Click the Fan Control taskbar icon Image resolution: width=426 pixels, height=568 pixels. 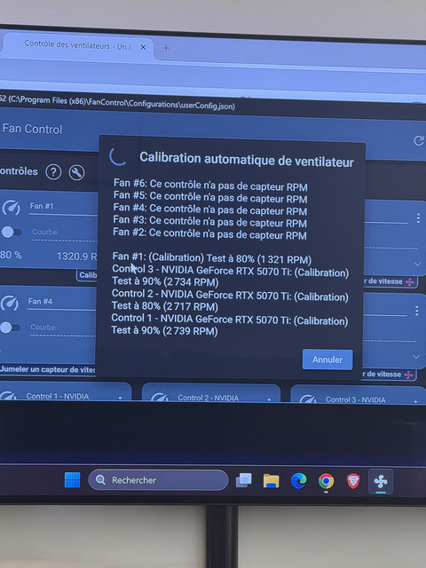tap(381, 482)
